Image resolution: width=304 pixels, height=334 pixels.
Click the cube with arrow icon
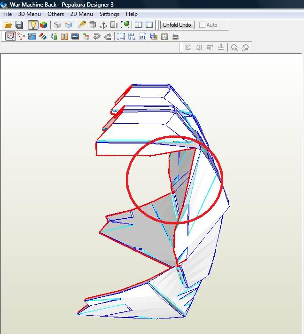pyautogui.click(x=86, y=36)
